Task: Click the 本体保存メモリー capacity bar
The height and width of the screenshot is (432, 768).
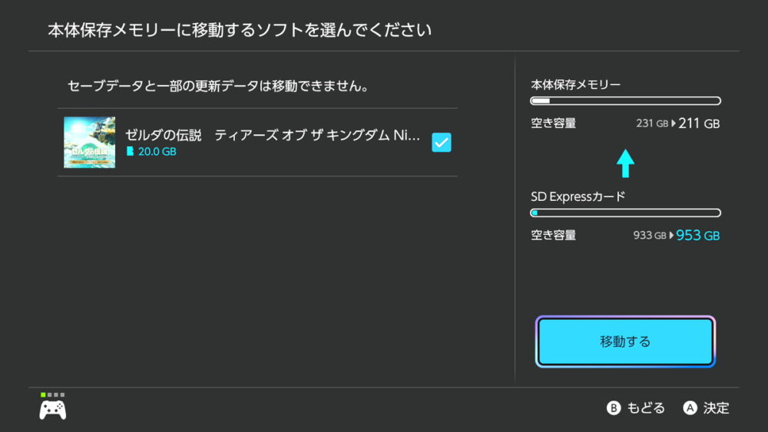Action: click(625, 101)
